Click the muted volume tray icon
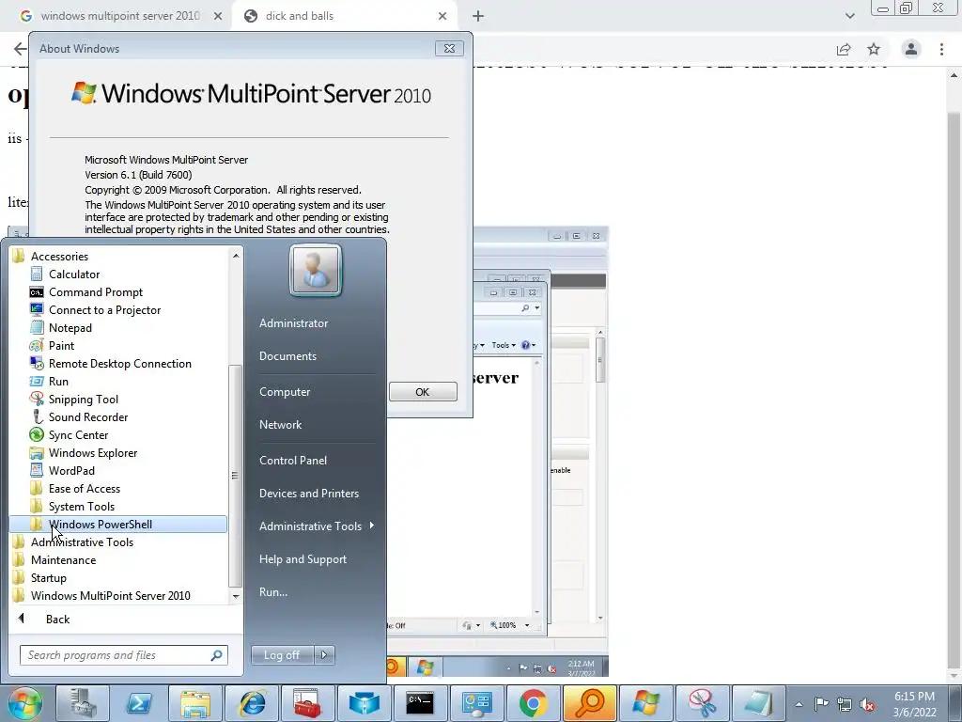Screen dimensions: 962x722 point(867,704)
